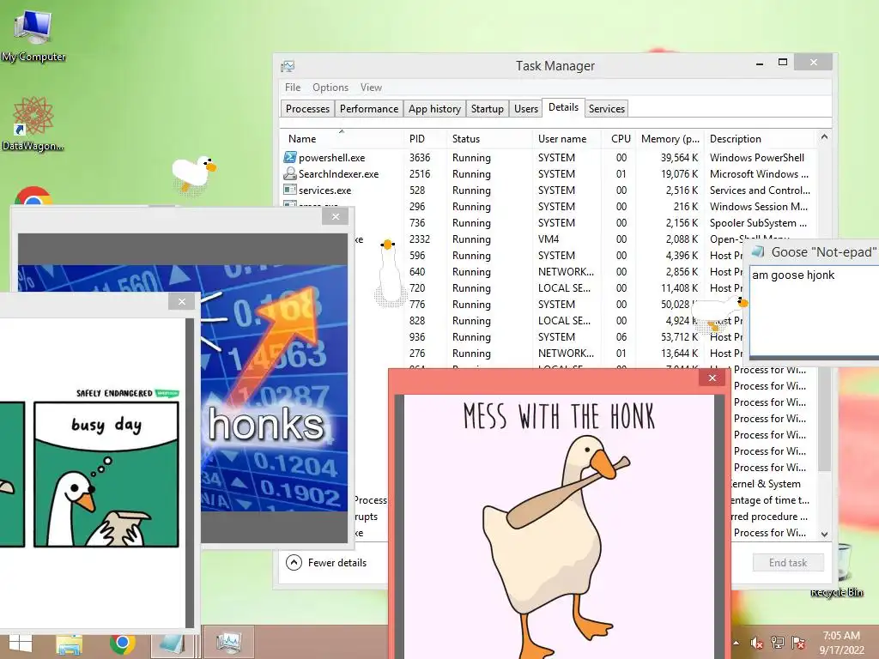Click the SearchIndexer.exe process icon

(x=290, y=173)
